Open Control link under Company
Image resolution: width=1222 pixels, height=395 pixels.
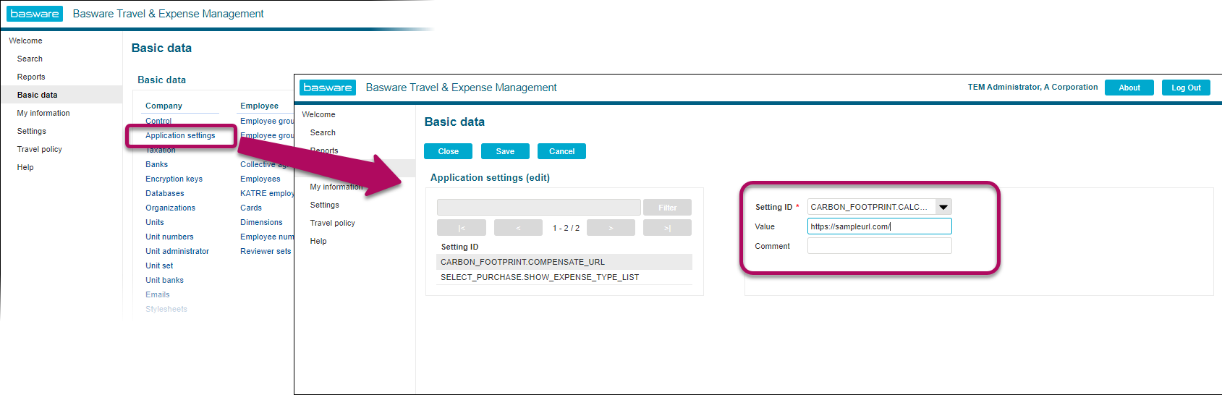coord(158,121)
